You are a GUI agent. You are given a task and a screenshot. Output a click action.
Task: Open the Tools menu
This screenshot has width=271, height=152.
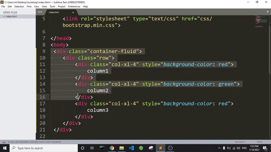[53, 7]
